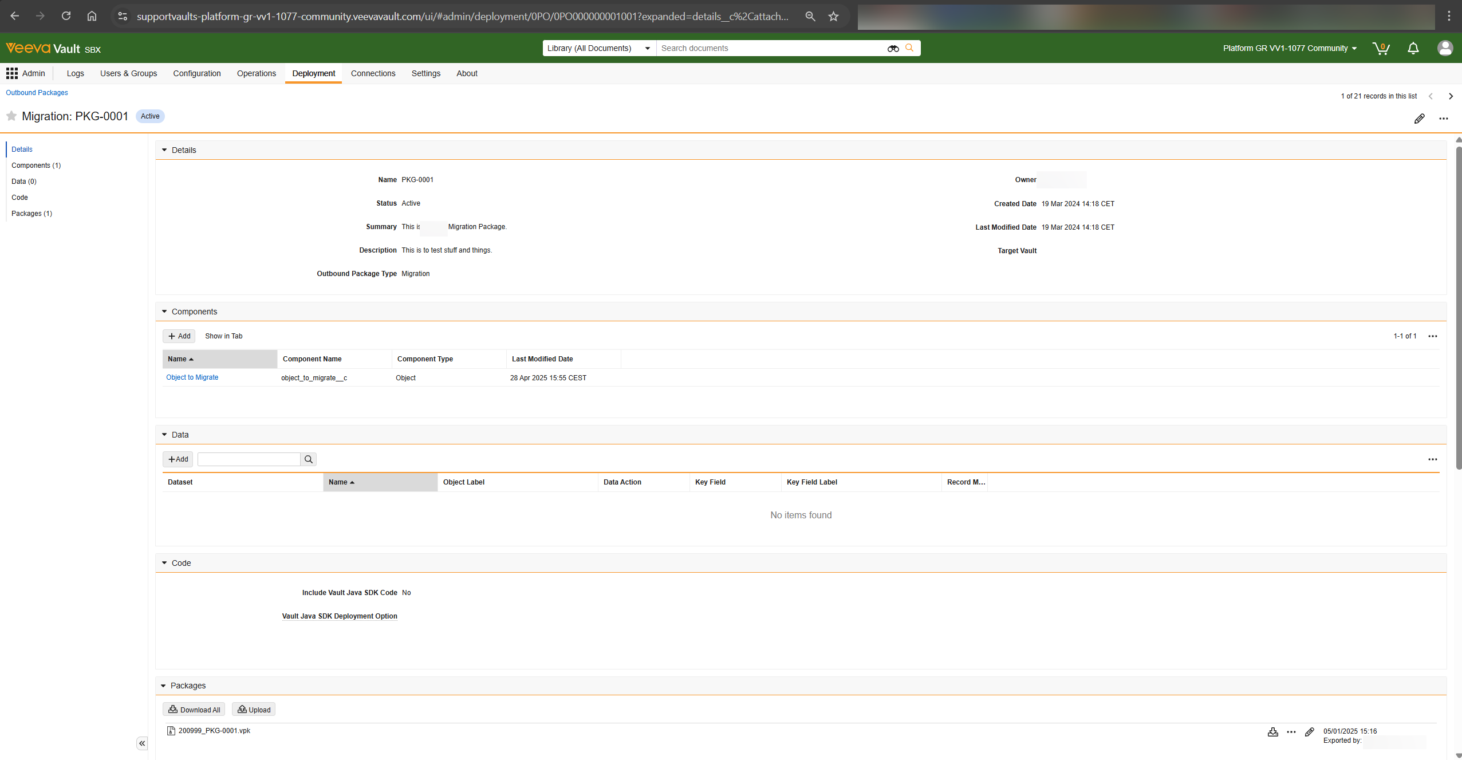Open the Object to Migrate link
The image size is (1462, 760).
pos(192,377)
